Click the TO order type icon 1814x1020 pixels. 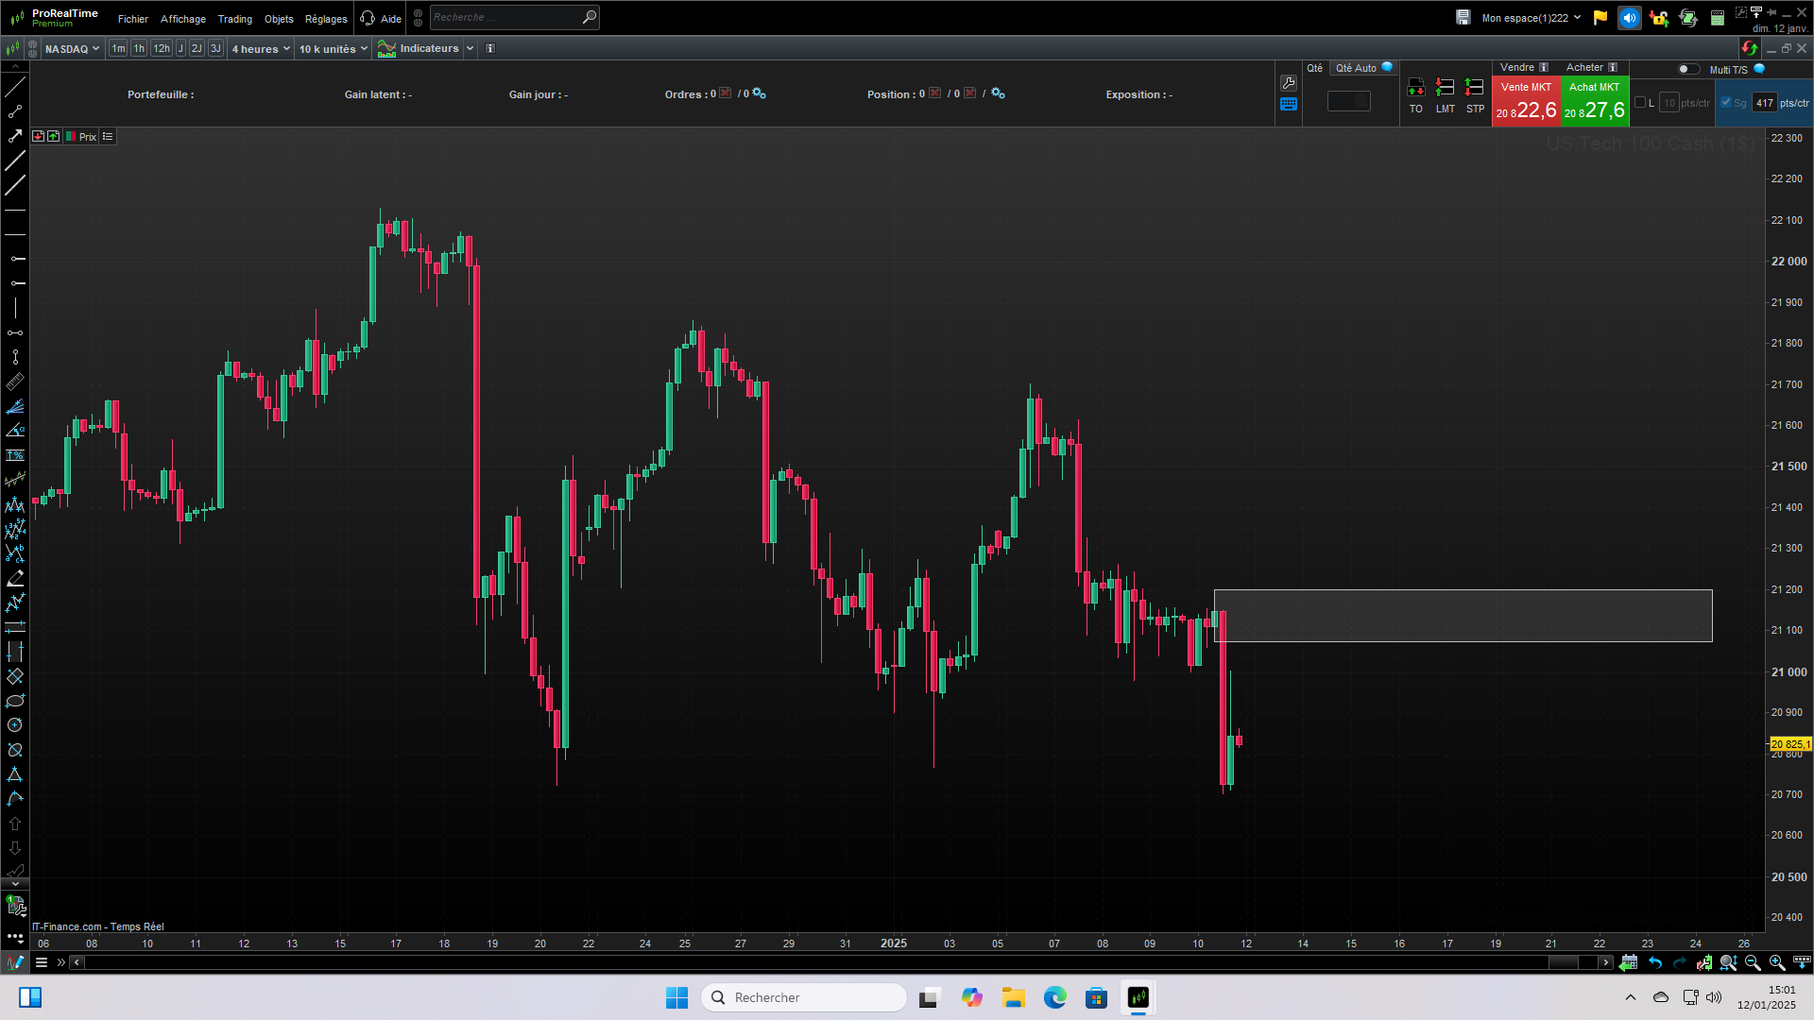[1415, 88]
